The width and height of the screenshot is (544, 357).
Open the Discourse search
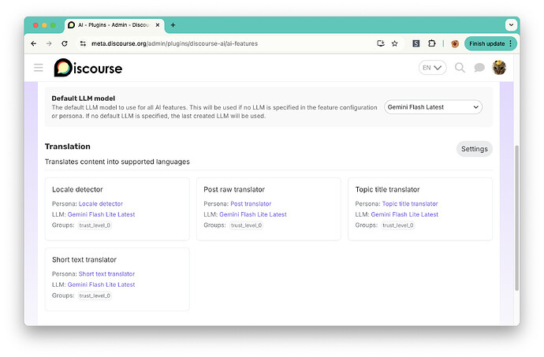(x=460, y=68)
